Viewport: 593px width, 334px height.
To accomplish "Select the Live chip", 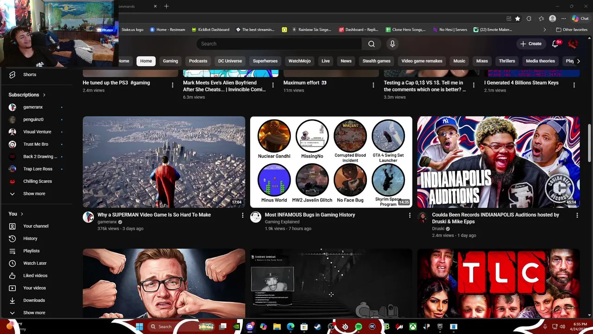I will click(x=326, y=61).
